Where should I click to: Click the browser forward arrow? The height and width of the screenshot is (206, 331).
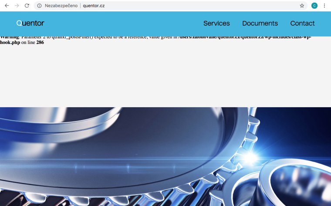(17, 6)
